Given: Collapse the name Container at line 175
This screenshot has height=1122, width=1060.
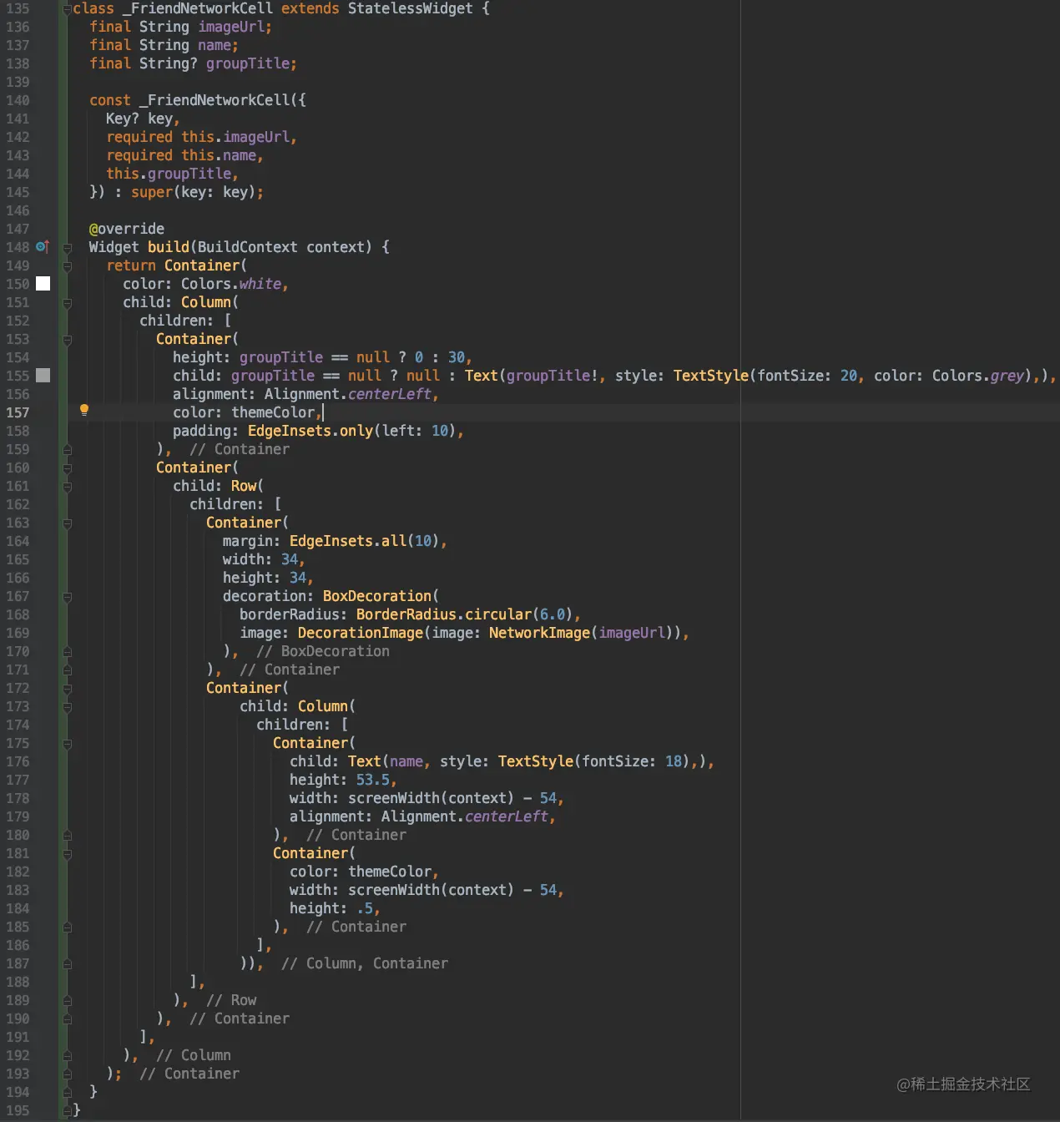Looking at the screenshot, I should 67,744.
